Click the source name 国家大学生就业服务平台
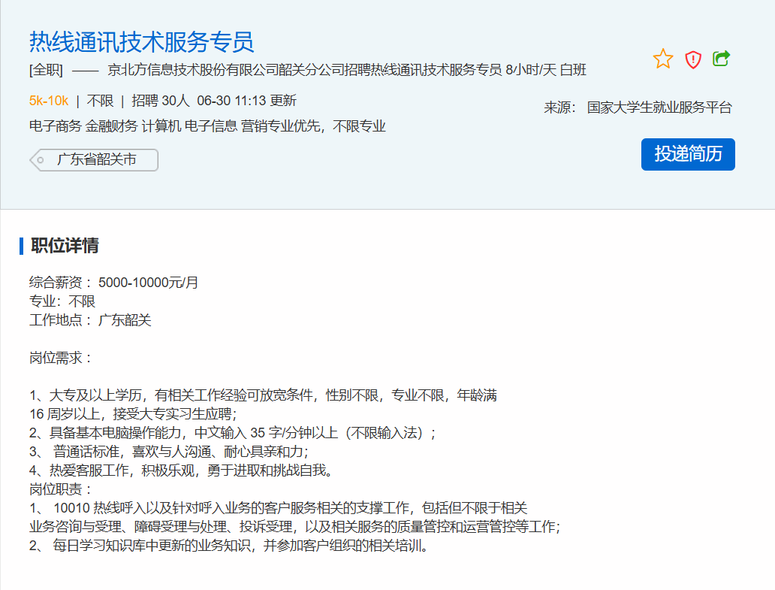The width and height of the screenshot is (775, 590). [659, 107]
